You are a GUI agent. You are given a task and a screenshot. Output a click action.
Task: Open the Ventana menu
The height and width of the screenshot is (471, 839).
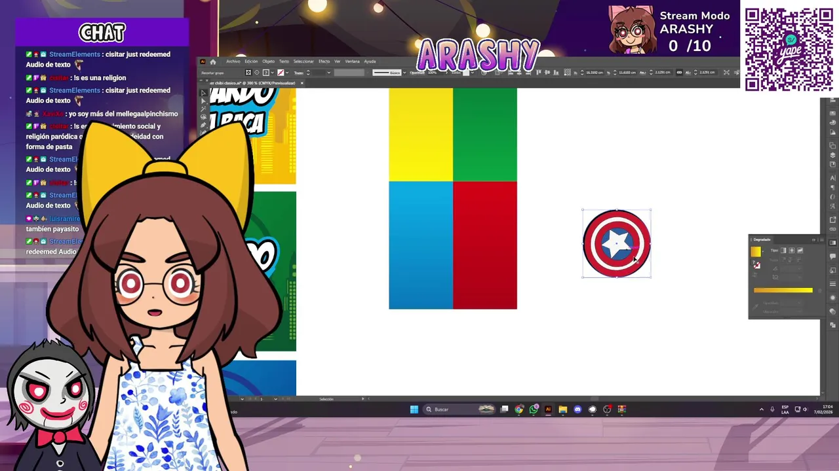tap(352, 61)
